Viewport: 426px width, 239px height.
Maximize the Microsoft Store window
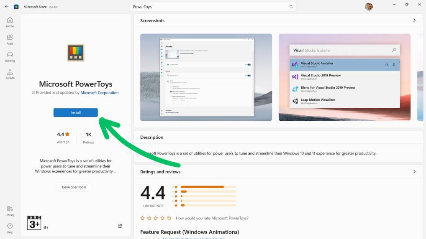click(x=407, y=4)
